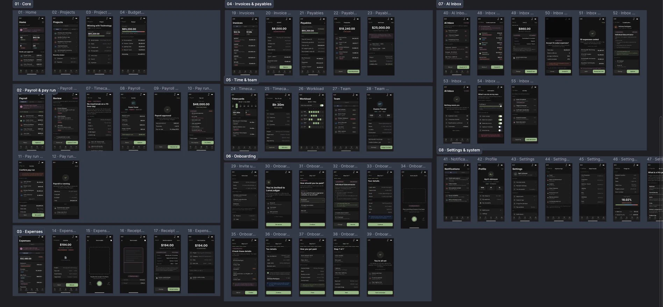Open the 'As myself' selector in frame 31
This screenshot has height=307, width=663.
312,200
